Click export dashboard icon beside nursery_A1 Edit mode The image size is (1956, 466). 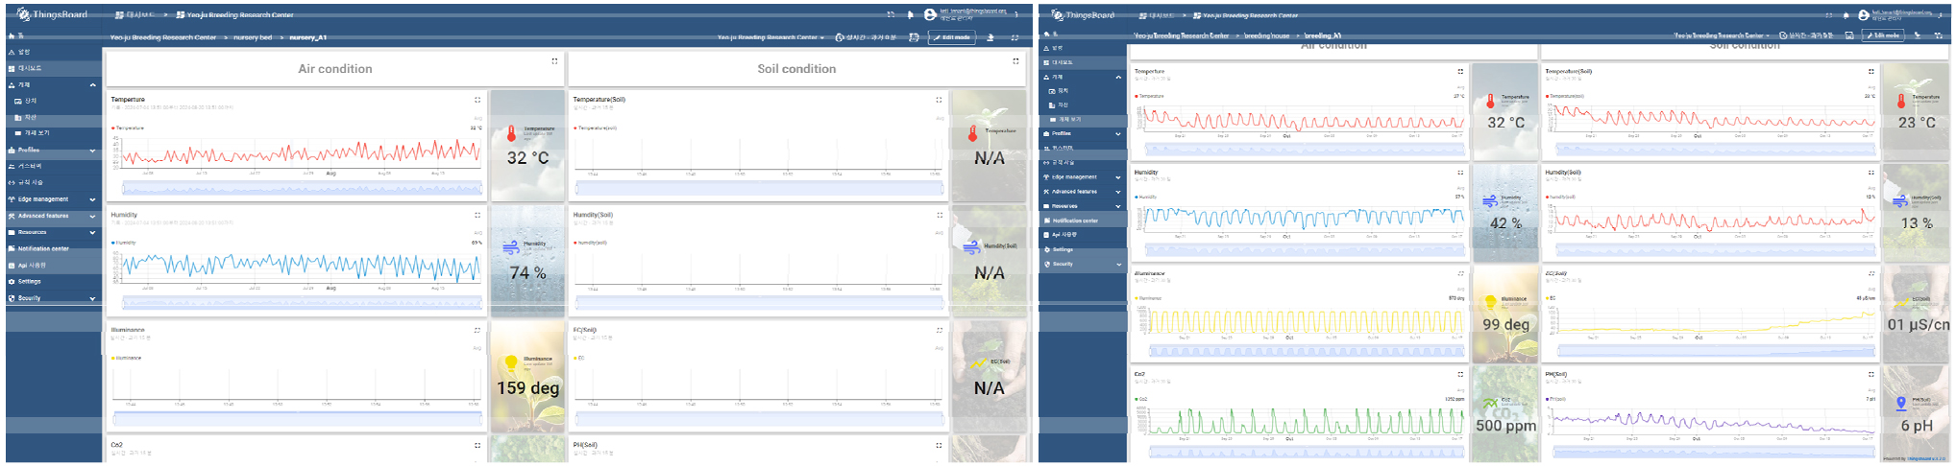[990, 37]
